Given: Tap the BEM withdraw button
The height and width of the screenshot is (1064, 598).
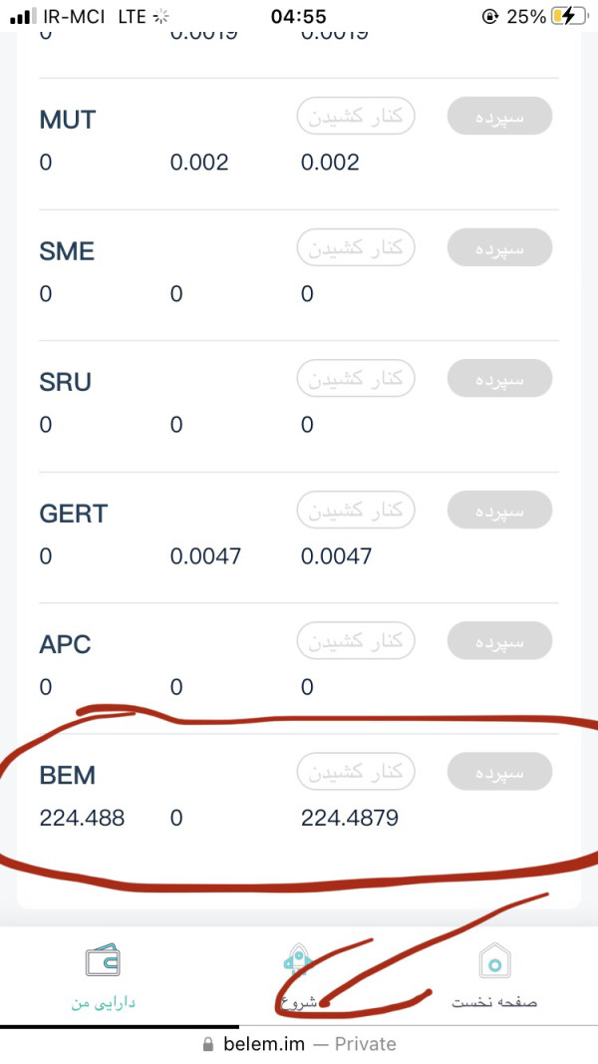Looking at the screenshot, I should click(x=356, y=772).
